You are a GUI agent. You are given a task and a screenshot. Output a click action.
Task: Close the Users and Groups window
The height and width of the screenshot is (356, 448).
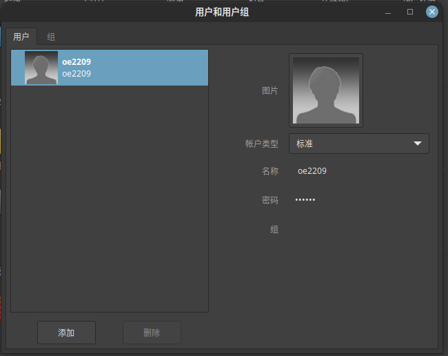pyautogui.click(x=432, y=12)
